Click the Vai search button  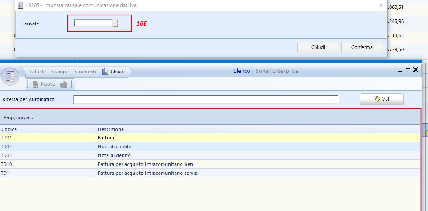381,99
